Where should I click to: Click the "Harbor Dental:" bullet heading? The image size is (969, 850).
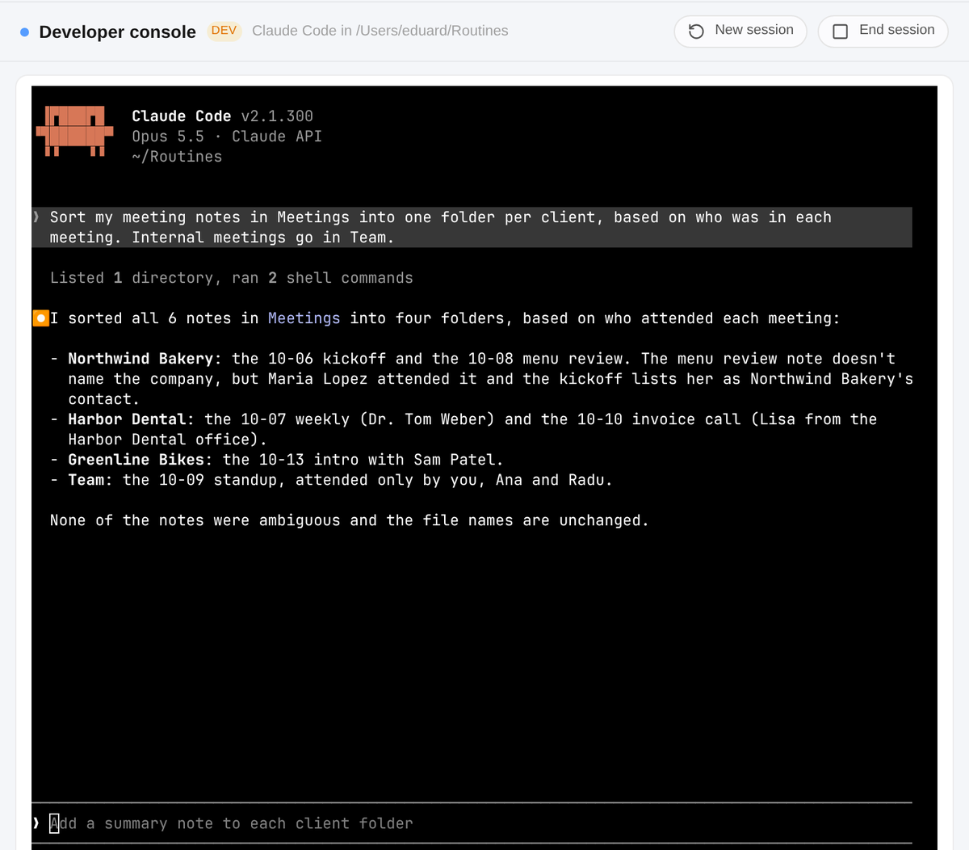(x=131, y=419)
